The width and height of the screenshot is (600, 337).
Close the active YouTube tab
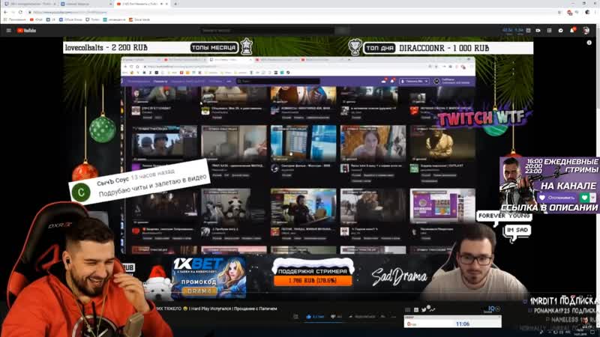(x=166, y=4)
